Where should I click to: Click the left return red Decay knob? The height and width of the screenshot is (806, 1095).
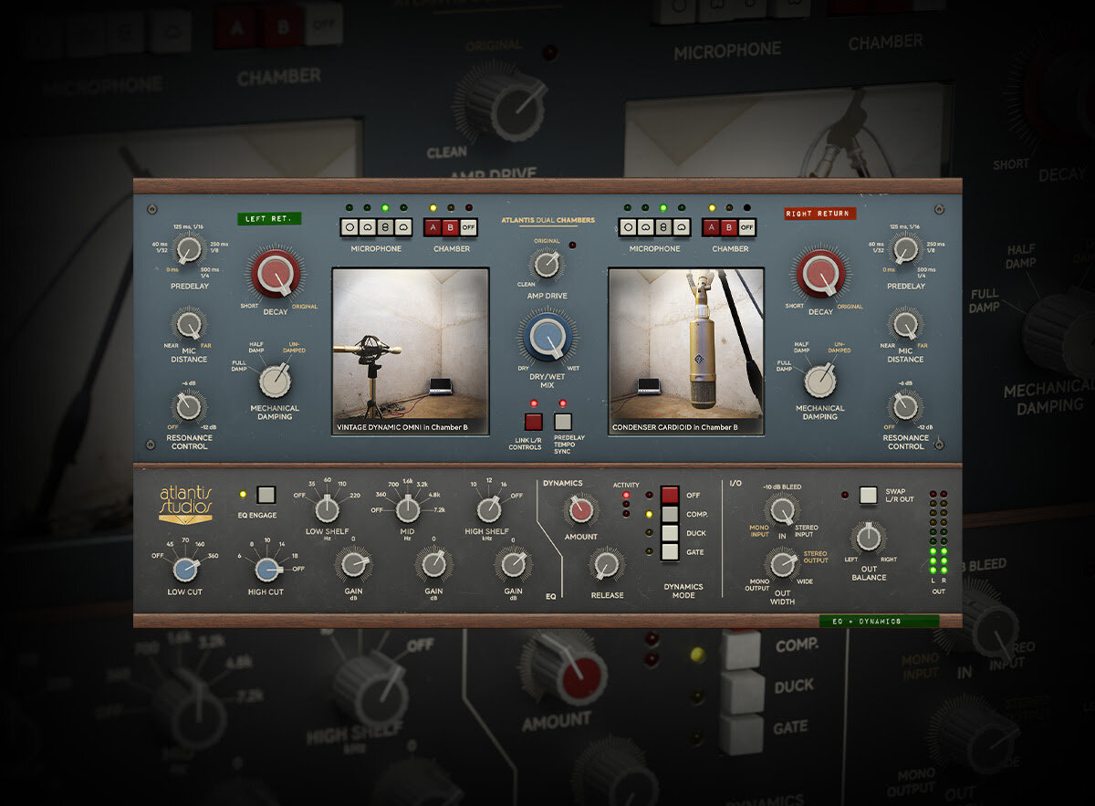(x=276, y=273)
